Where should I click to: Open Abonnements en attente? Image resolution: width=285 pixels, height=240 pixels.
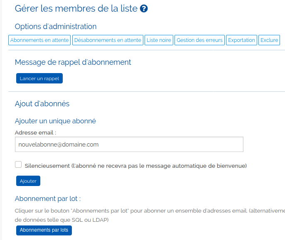pos(39,40)
